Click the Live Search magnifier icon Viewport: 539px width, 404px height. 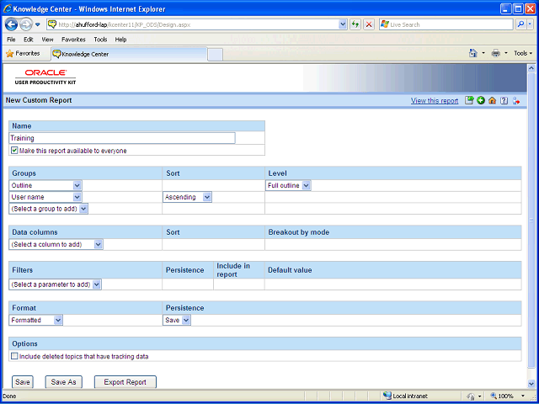[520, 24]
